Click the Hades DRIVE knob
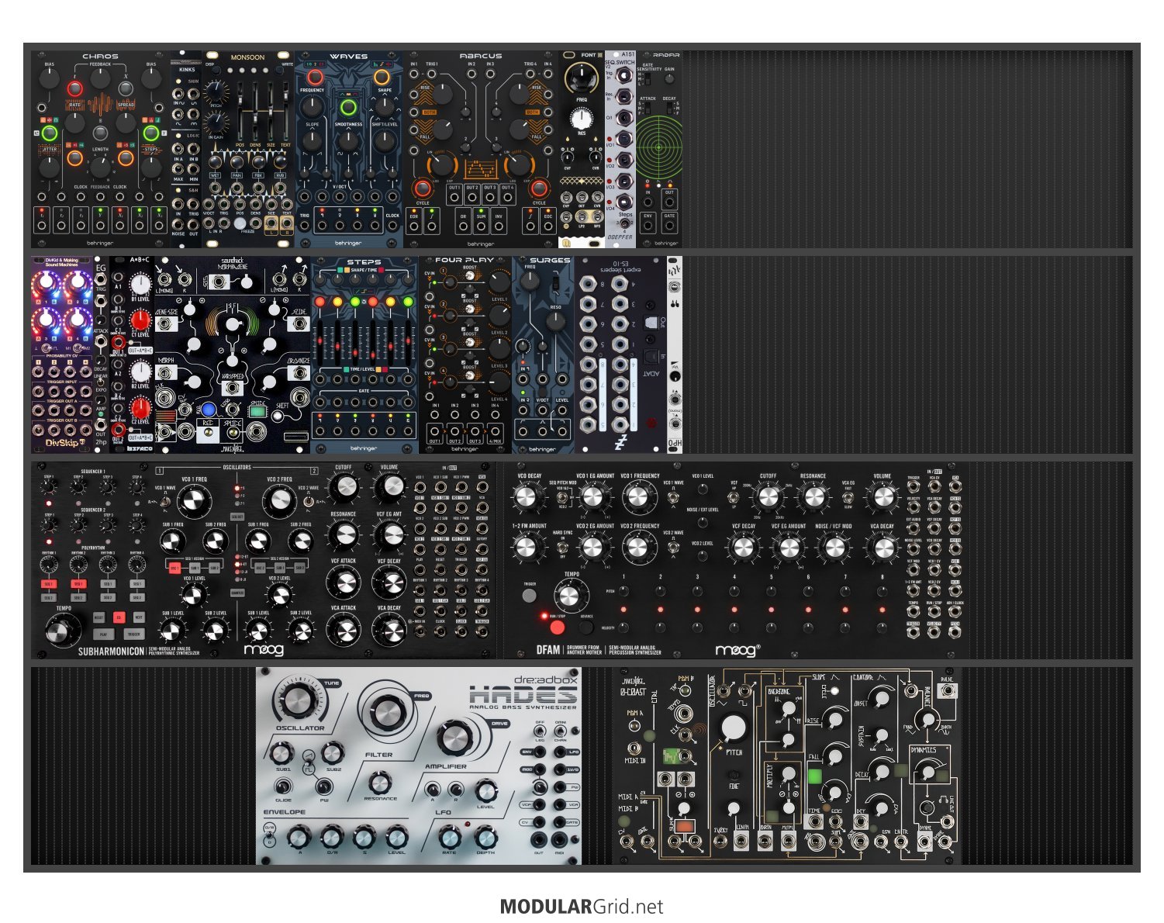 [457, 738]
